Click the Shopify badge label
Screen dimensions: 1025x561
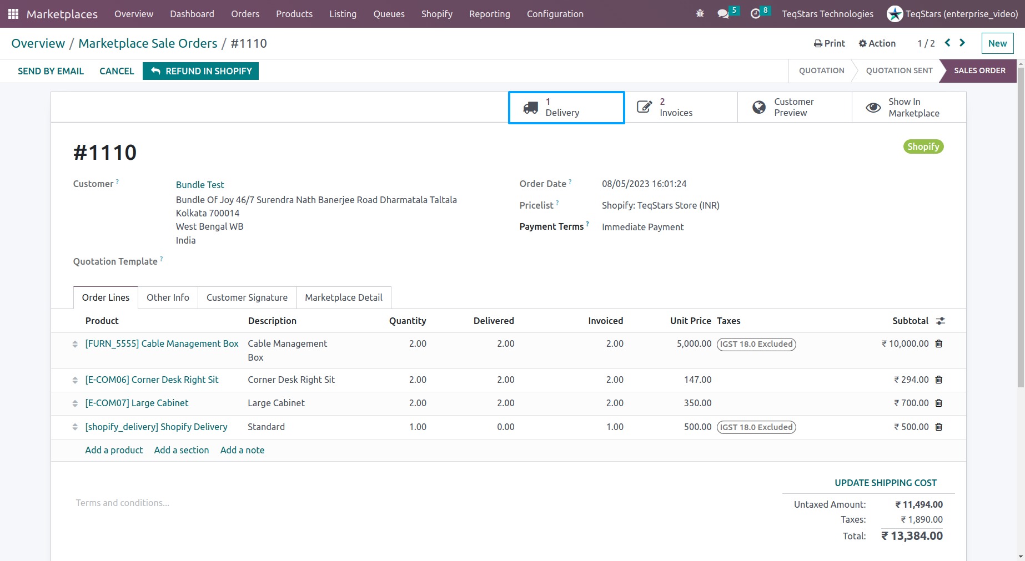(x=923, y=146)
